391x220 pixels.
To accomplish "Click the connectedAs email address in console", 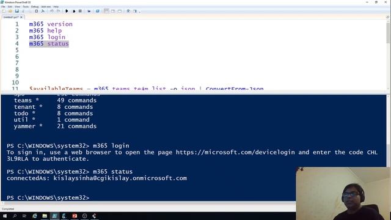I will (x=120, y=178).
